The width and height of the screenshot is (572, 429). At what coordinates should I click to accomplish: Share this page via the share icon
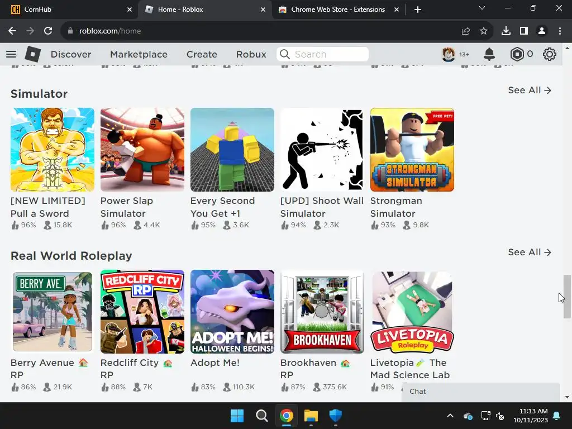pos(466,31)
